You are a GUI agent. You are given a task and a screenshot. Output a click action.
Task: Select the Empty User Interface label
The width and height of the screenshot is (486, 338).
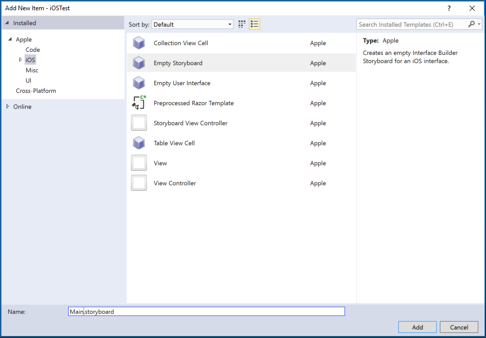coord(182,83)
